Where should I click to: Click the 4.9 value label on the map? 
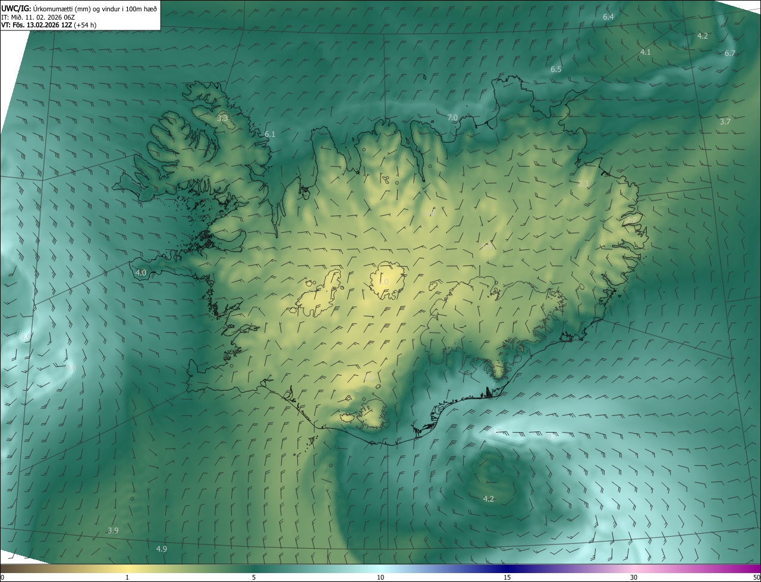click(x=161, y=549)
